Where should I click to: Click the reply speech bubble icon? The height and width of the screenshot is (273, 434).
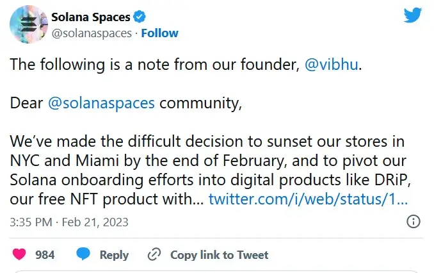click(83, 254)
